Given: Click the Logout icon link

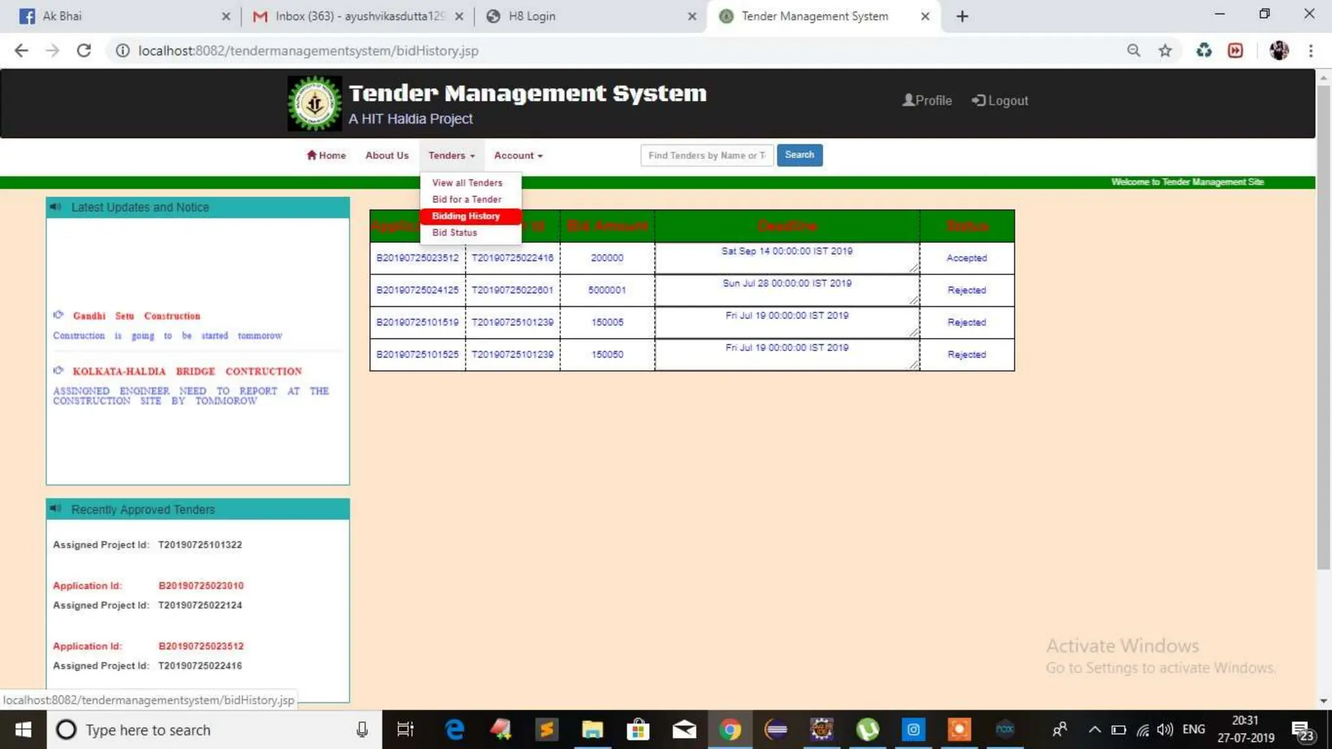Looking at the screenshot, I should [978, 100].
